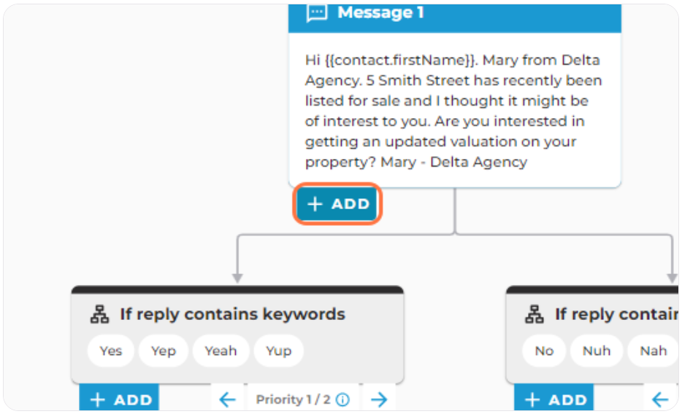This screenshot has width=682, height=414.
Task: Select the Nuh keyword chip
Action: [x=597, y=351]
